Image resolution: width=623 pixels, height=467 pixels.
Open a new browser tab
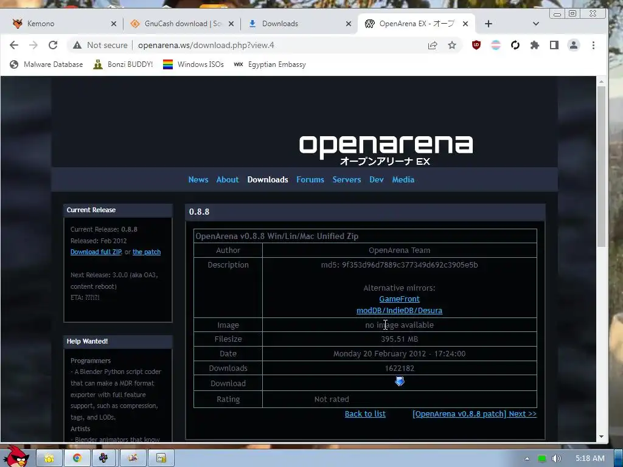pos(489,24)
